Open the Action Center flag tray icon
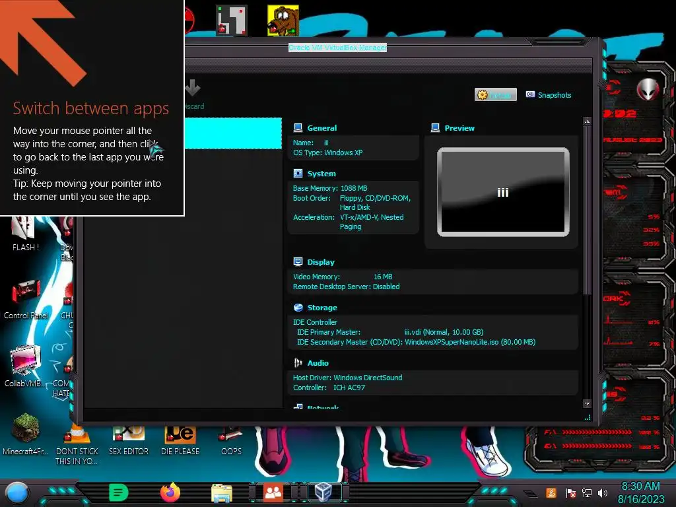This screenshot has height=507, width=676. (x=570, y=493)
